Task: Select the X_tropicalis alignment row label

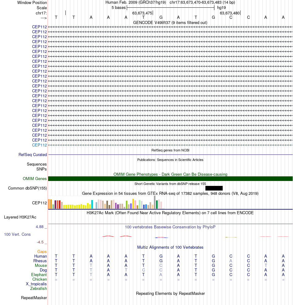Action: click(36, 284)
